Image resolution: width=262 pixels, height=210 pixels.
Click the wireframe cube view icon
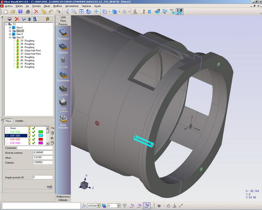pyautogui.click(x=105, y=11)
